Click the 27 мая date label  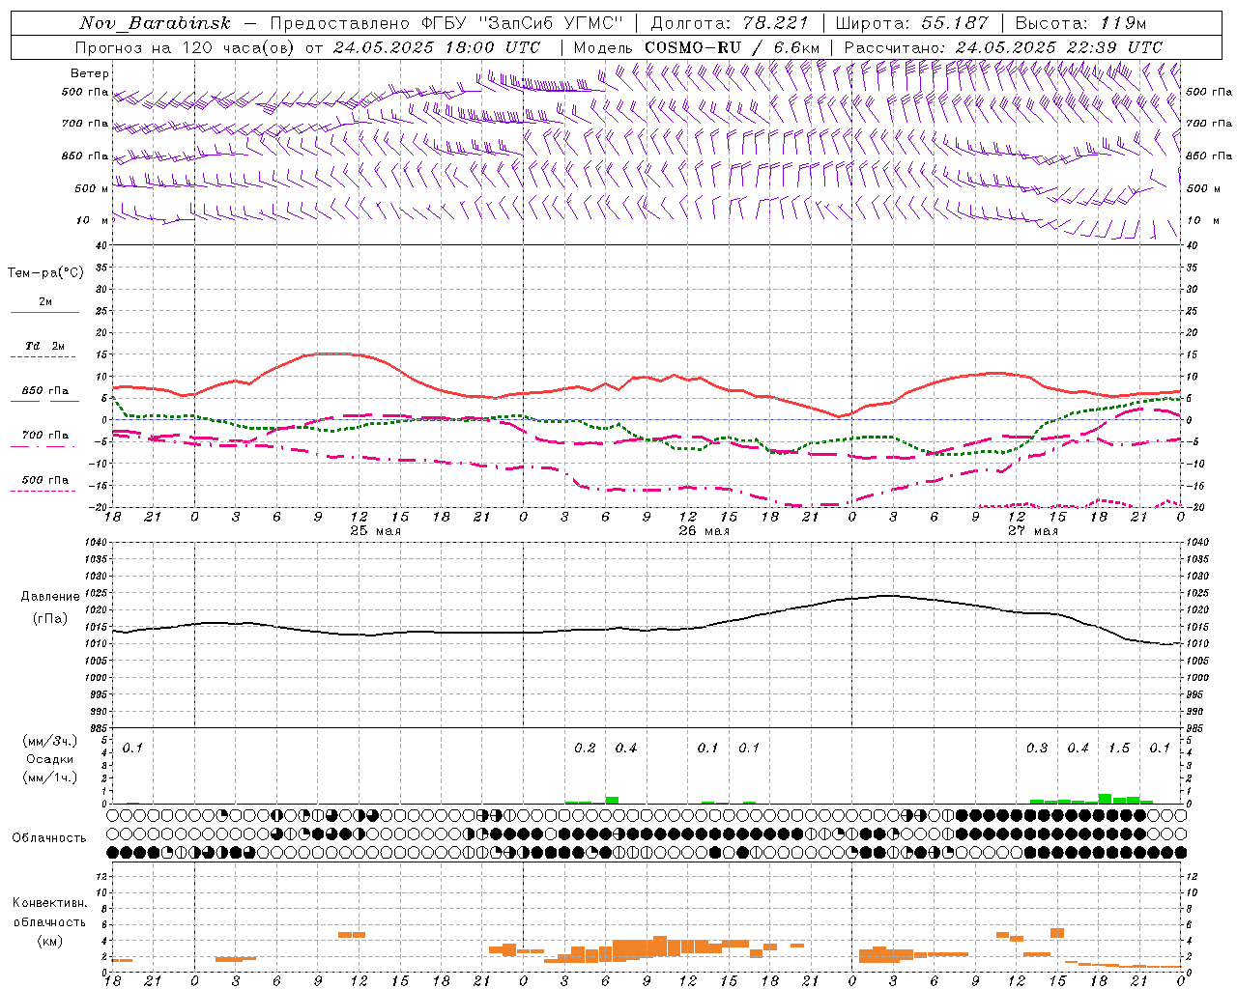click(1033, 531)
